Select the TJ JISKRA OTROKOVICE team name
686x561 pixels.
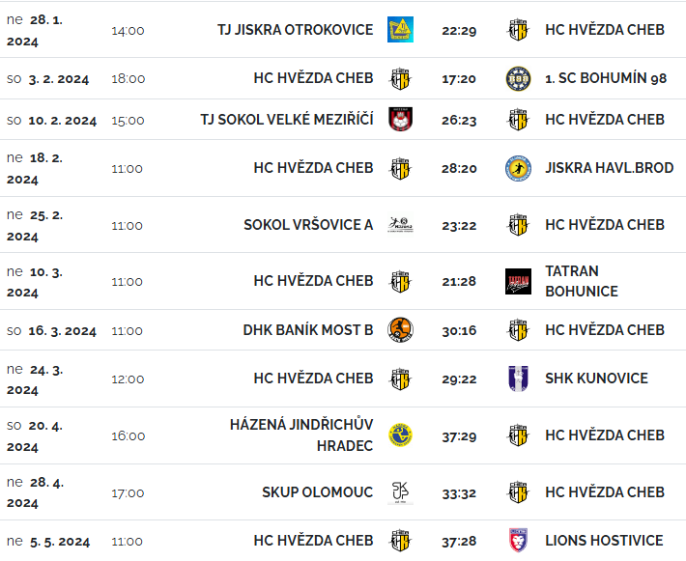[296, 30]
